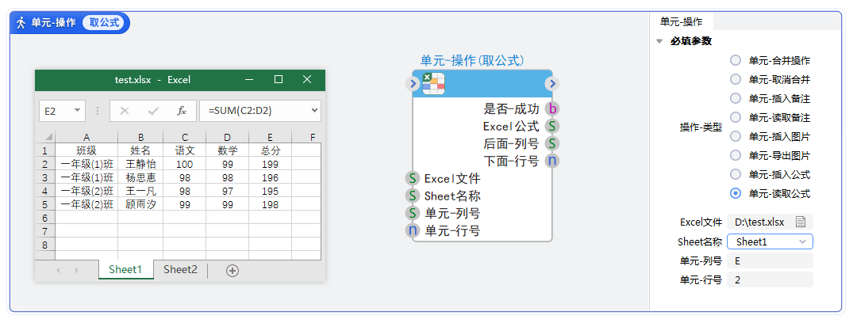Expand the Excel name box dropdown
Screen dimensions: 853x323
pos(78,111)
